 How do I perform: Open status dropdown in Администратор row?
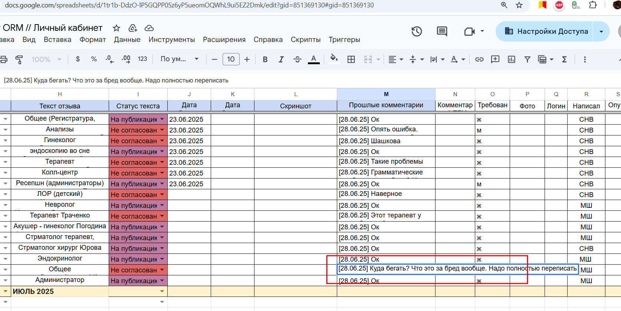tap(162, 281)
